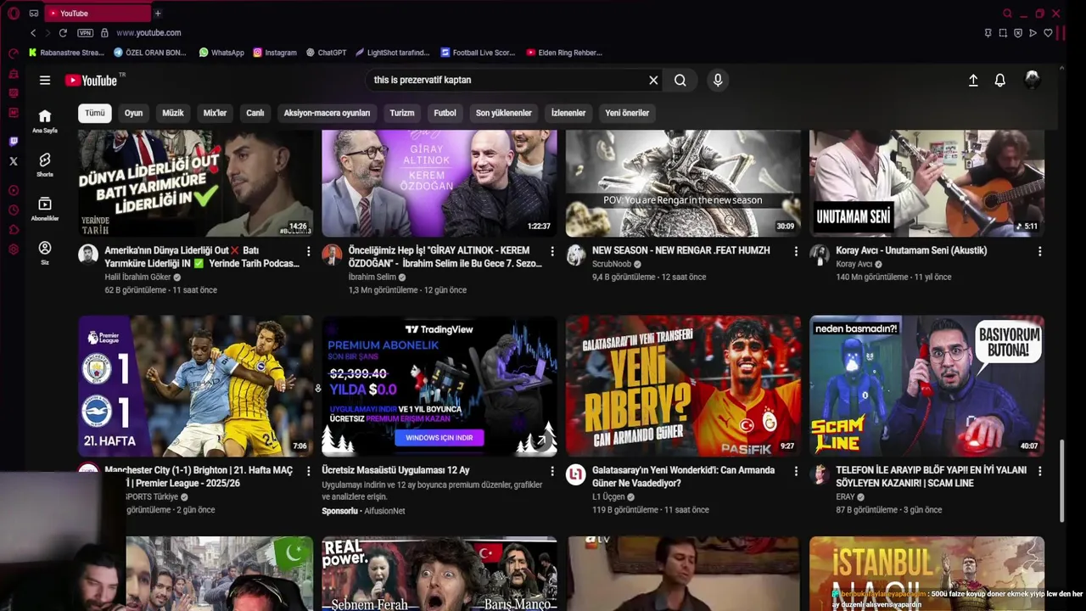Toggle the VPN badge
The width and height of the screenshot is (1086, 611).
[85, 33]
